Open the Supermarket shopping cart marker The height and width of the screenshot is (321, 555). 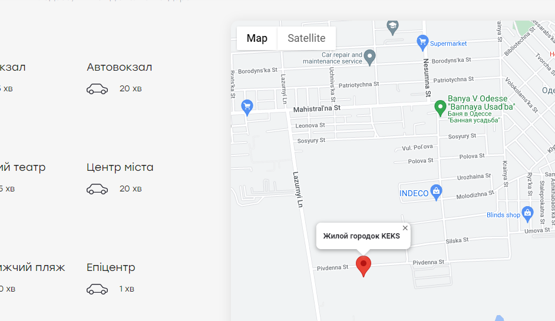click(x=422, y=43)
